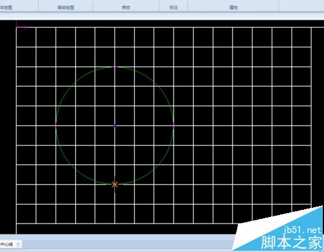Screen dimensions: 324x252
Task: Click the orange snap marker at circle bottom
Action: (115, 185)
